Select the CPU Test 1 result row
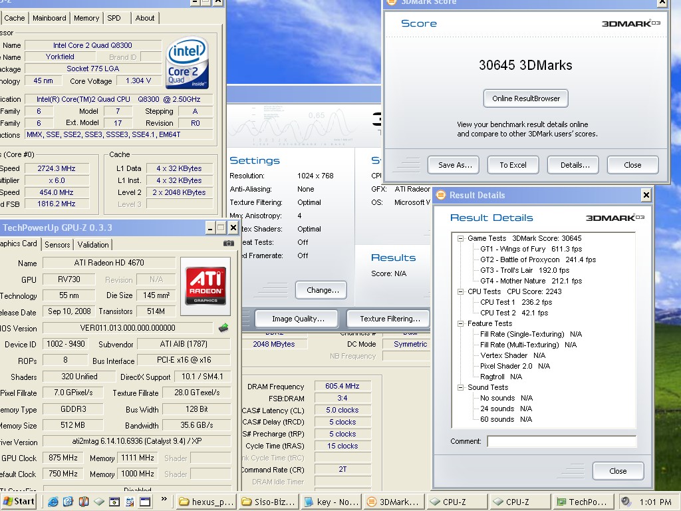 click(516, 302)
